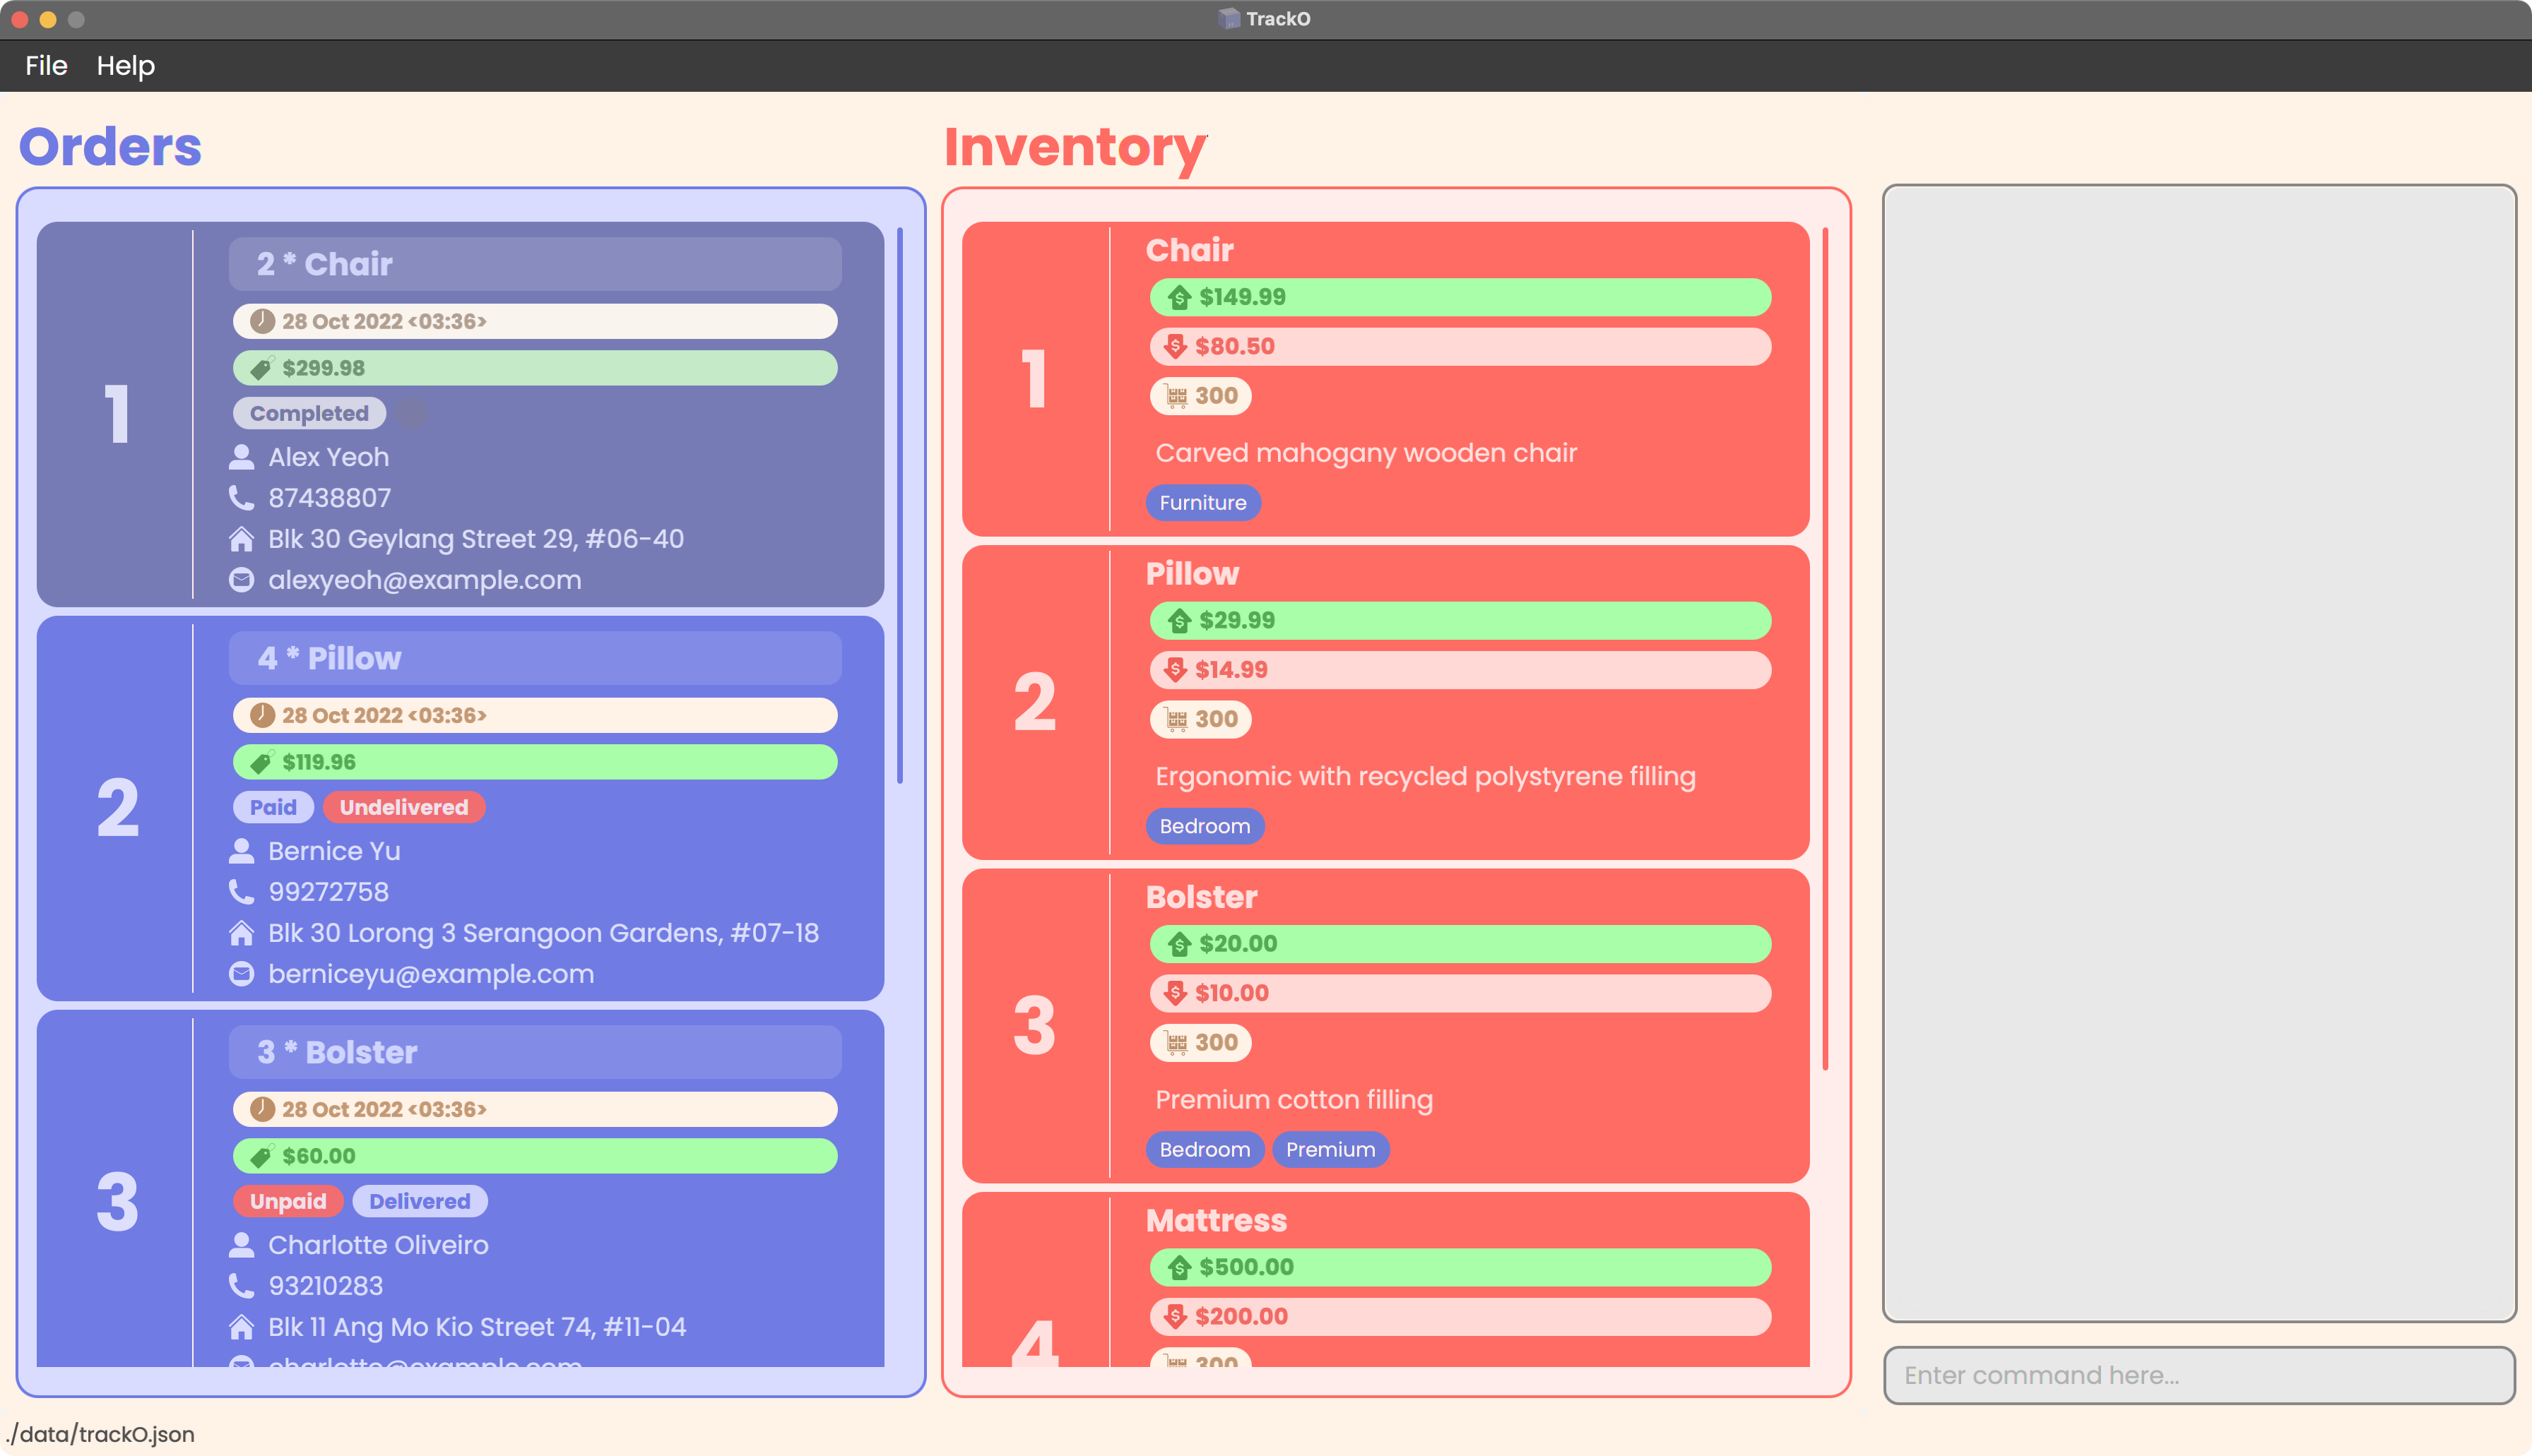This screenshot has width=2532, height=1456.
Task: Click the Bedroom tag on Pillow item
Action: tap(1205, 826)
